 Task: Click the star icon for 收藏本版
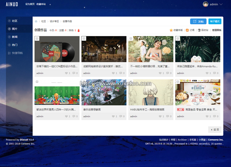(171, 30)
